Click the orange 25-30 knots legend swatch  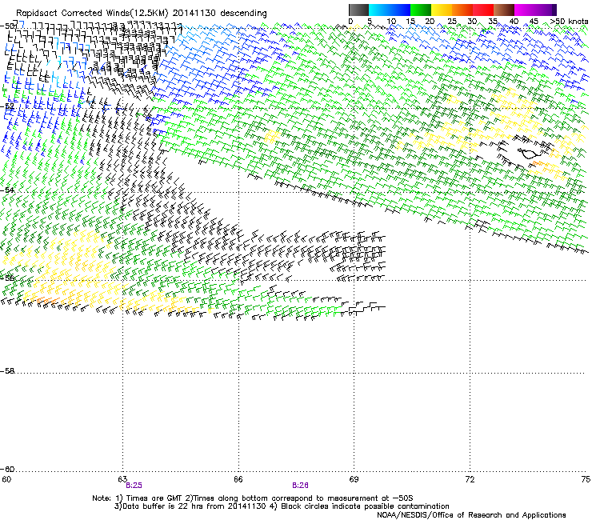pyautogui.click(x=462, y=10)
